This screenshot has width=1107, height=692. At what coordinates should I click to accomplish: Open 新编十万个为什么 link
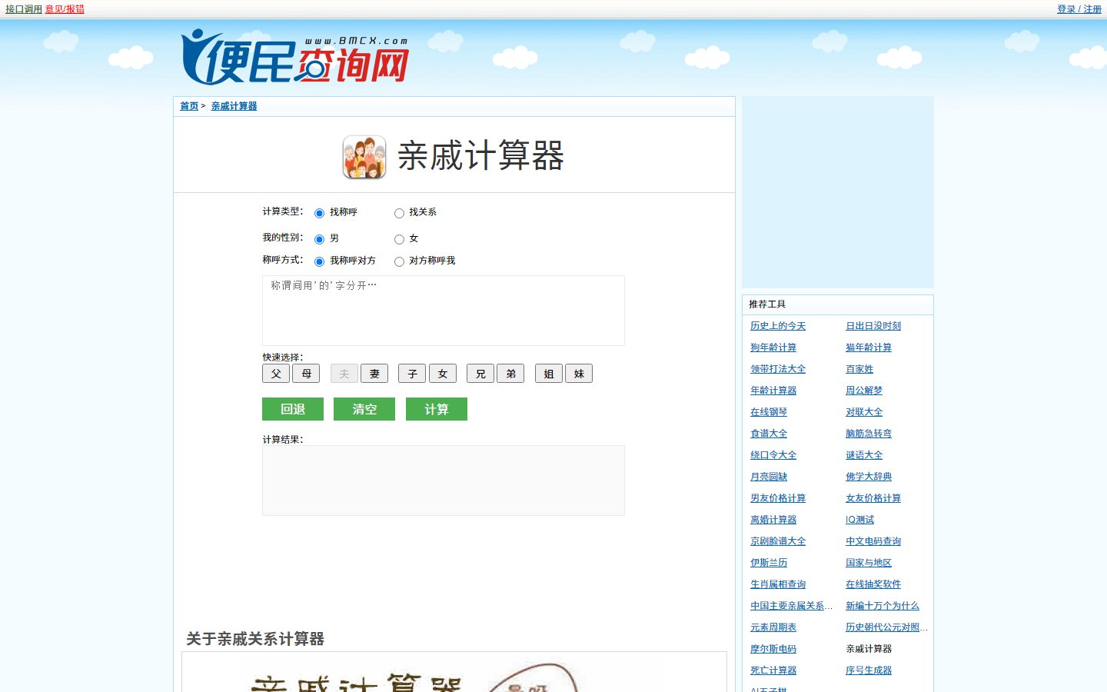883,606
